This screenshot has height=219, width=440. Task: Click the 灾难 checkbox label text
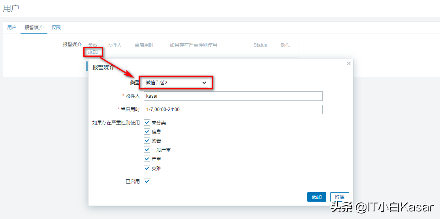point(156,168)
